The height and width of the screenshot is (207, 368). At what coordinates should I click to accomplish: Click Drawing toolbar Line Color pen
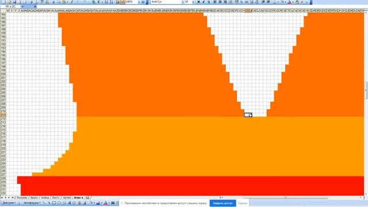98,203
